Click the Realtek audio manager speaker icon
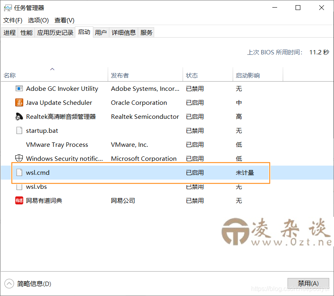Image resolution: width=334 pixels, height=296 pixels. tap(19, 117)
